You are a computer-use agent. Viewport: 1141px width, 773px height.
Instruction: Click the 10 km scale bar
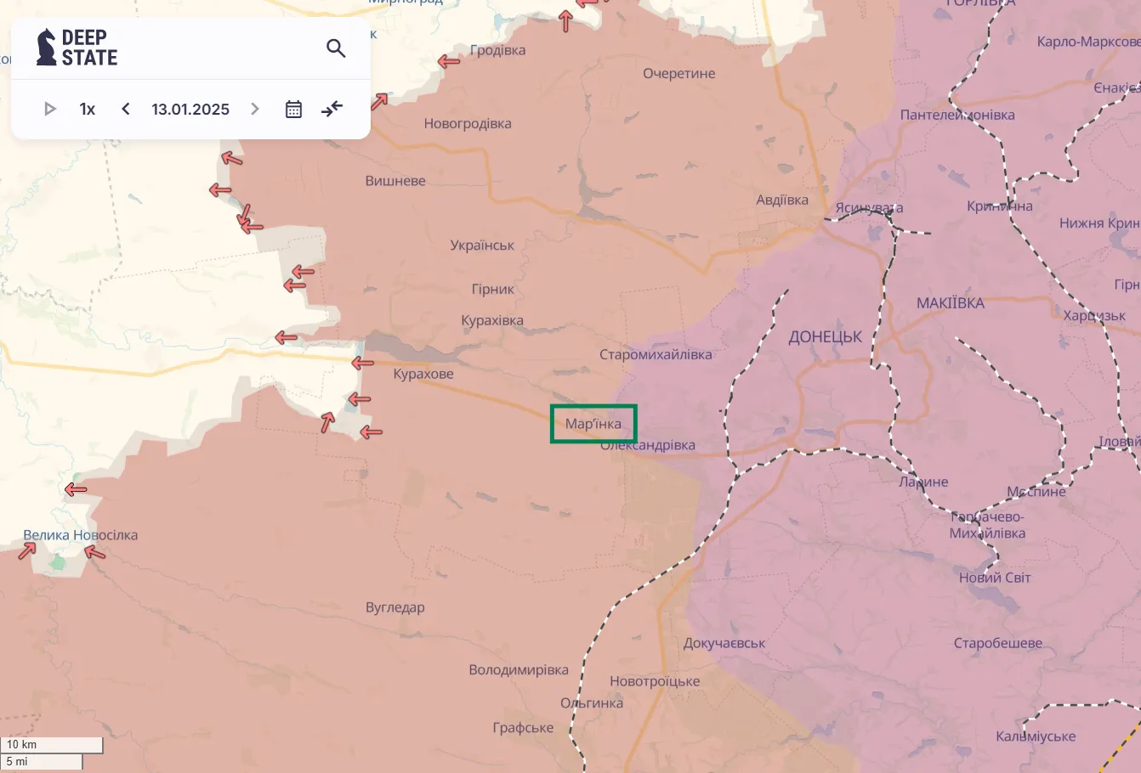click(x=51, y=745)
